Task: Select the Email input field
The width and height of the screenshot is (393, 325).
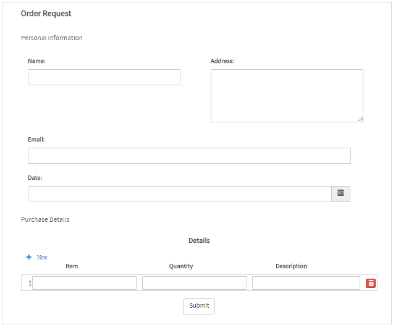Action: click(189, 156)
